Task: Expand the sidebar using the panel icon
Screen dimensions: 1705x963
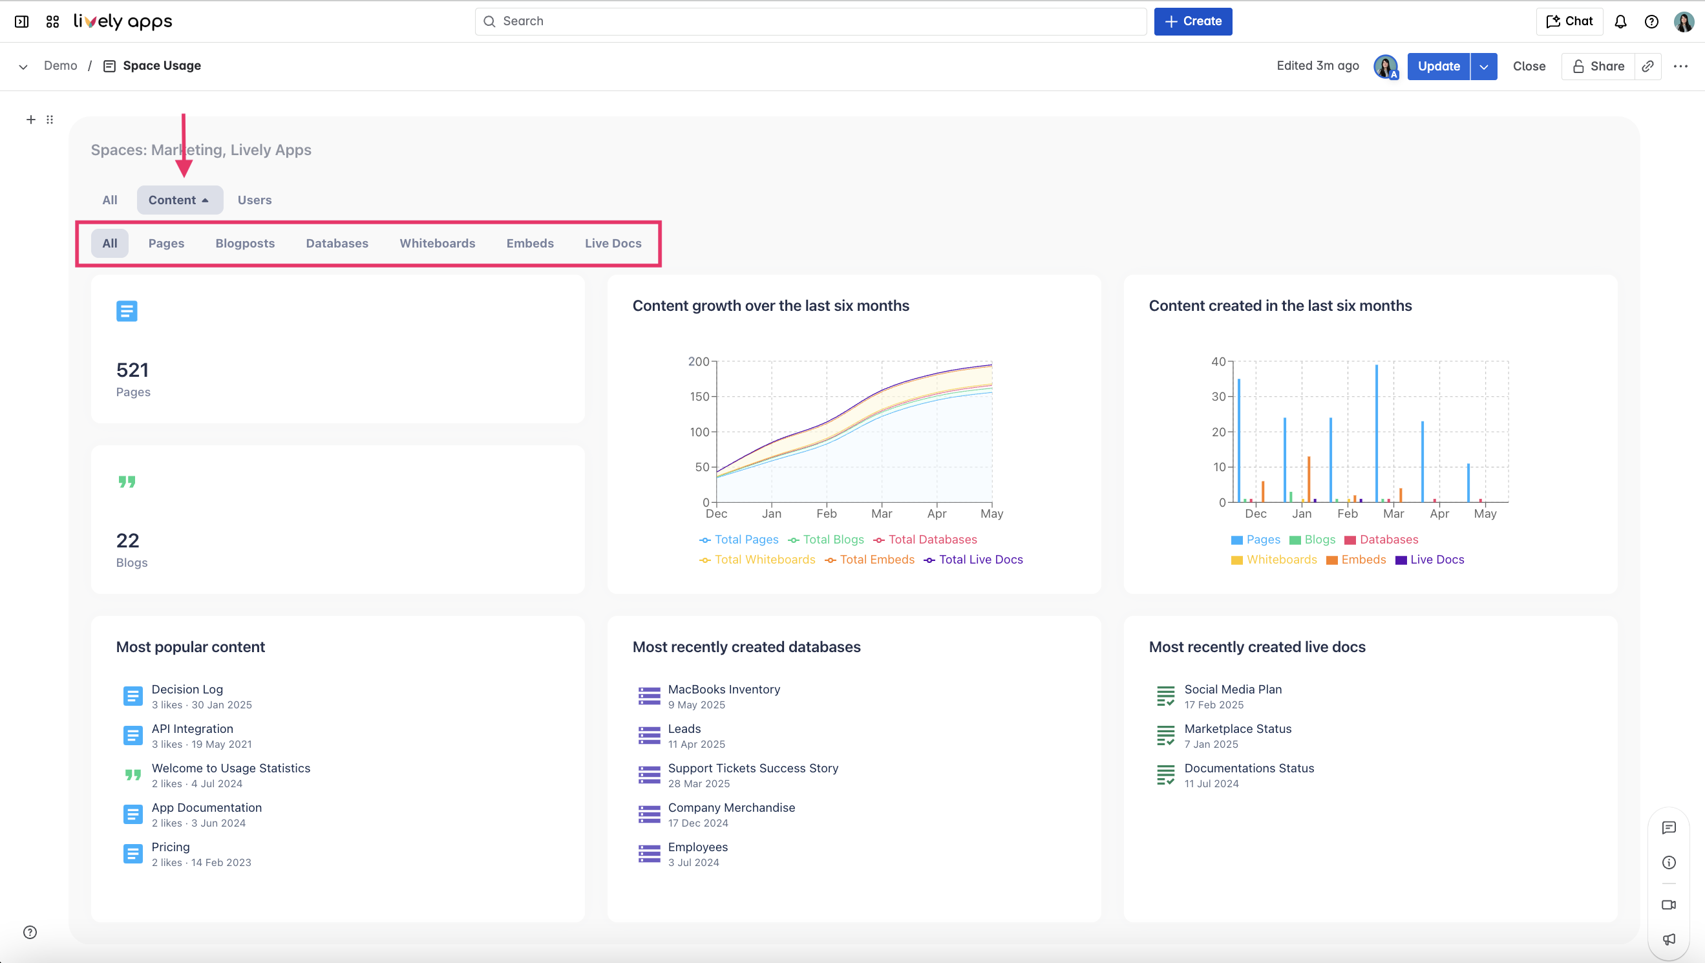Action: pos(22,21)
